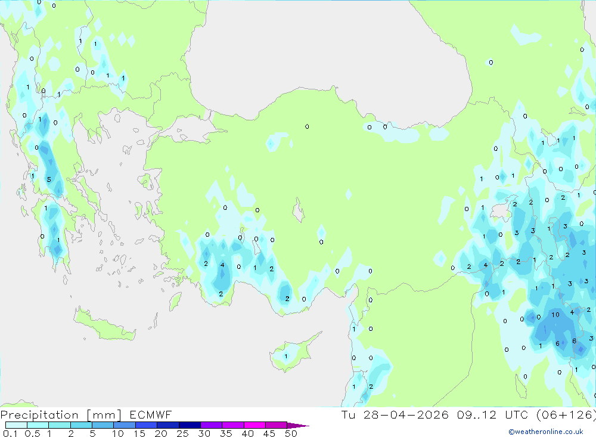596x437 pixels.
Task: Click the arrow tip beyond 50 mm
Action: [x=299, y=426]
